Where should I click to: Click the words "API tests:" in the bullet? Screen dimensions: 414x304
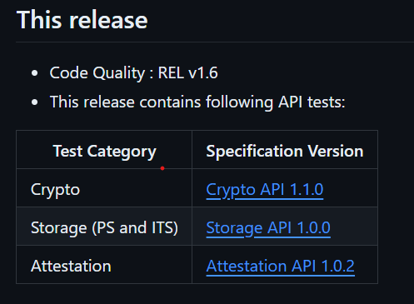click(312, 102)
